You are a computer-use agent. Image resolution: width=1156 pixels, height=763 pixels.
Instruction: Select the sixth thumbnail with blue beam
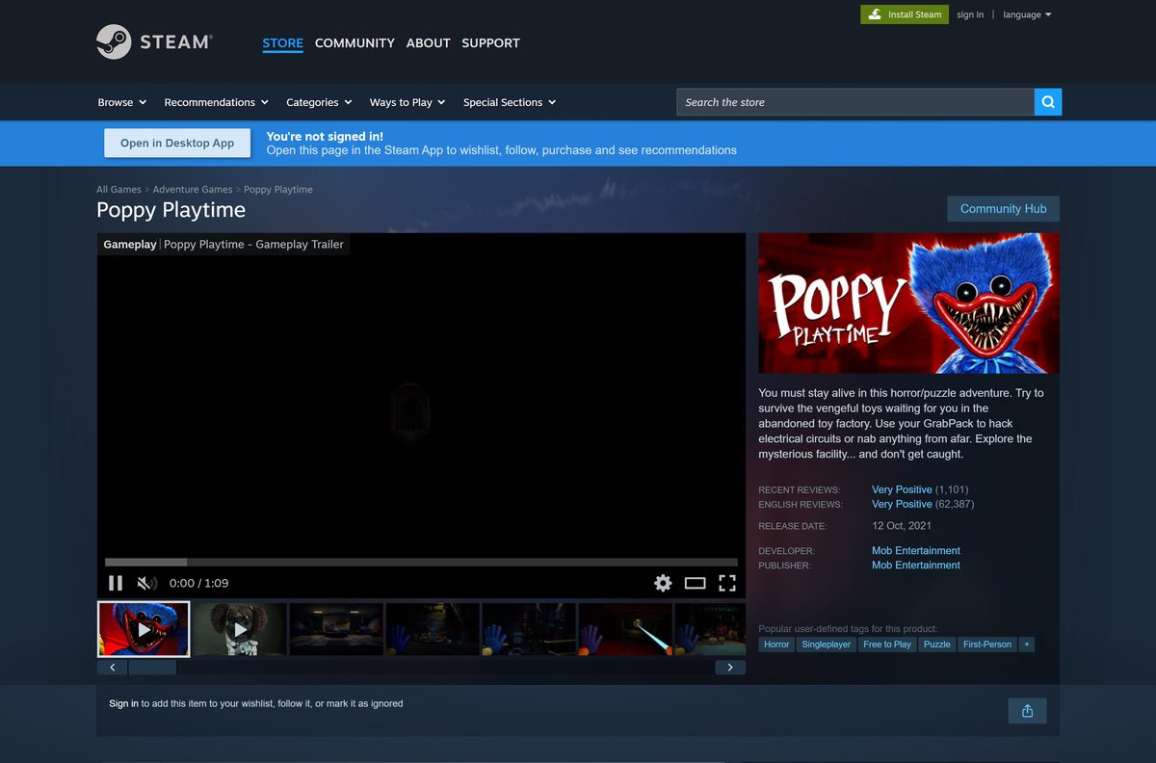pyautogui.click(x=625, y=629)
